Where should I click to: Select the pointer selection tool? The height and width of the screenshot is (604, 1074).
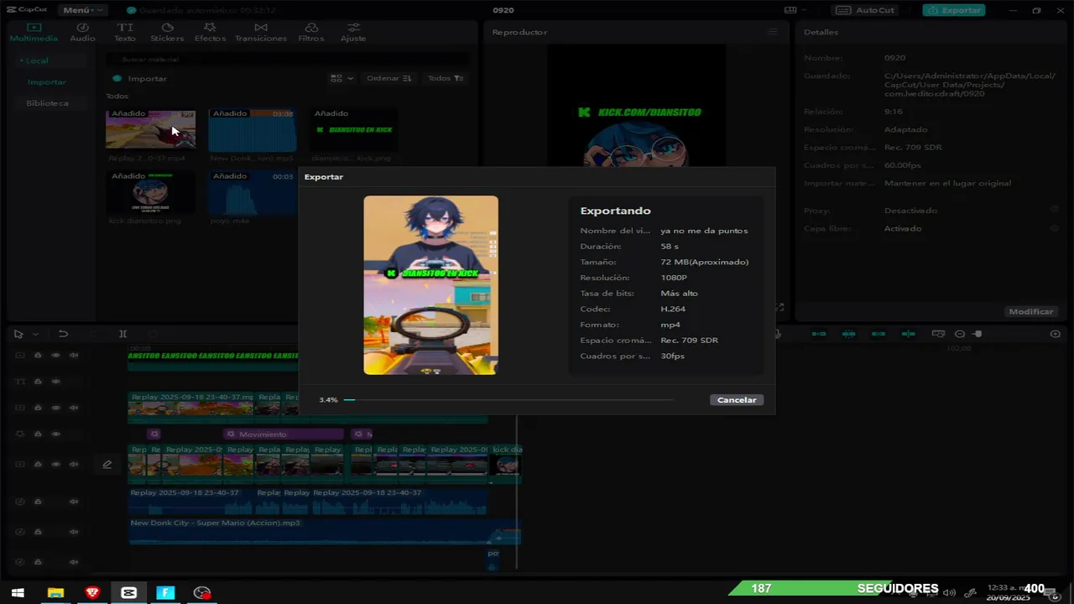tap(18, 334)
